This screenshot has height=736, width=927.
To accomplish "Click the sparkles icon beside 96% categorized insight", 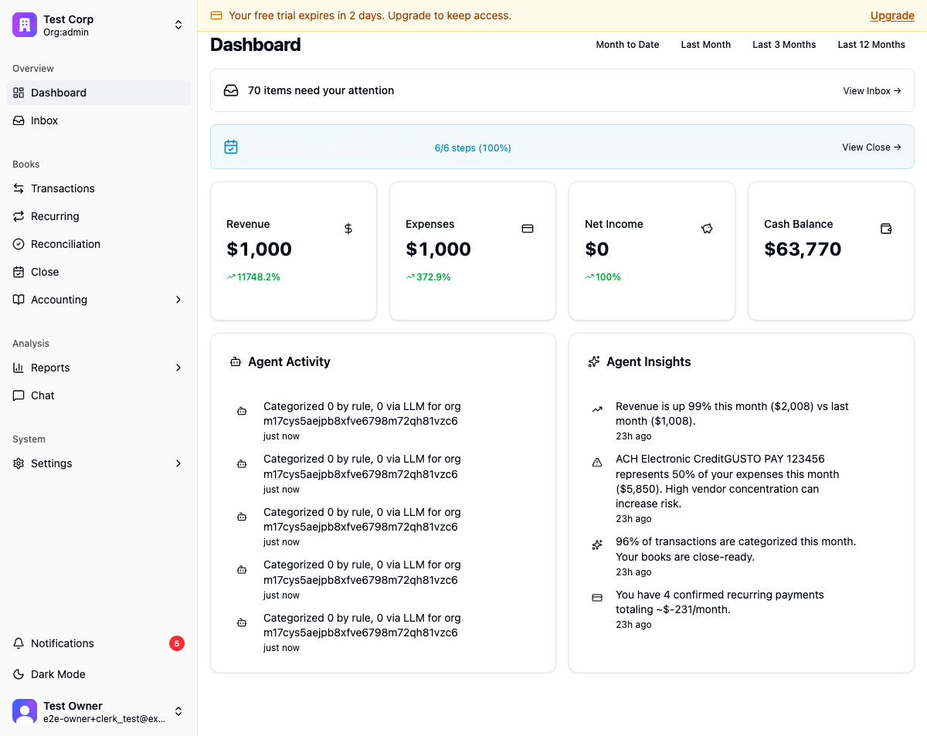I will coord(597,545).
